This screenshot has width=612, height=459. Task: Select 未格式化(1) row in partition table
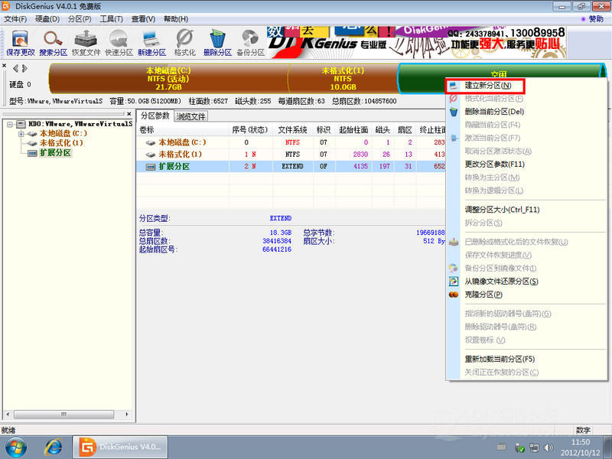(x=291, y=155)
